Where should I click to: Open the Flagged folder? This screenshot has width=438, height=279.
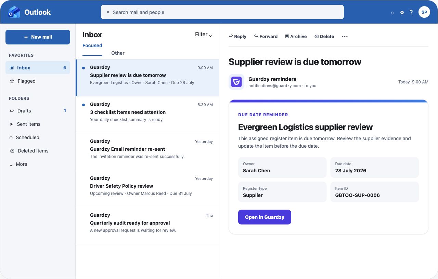click(38, 81)
